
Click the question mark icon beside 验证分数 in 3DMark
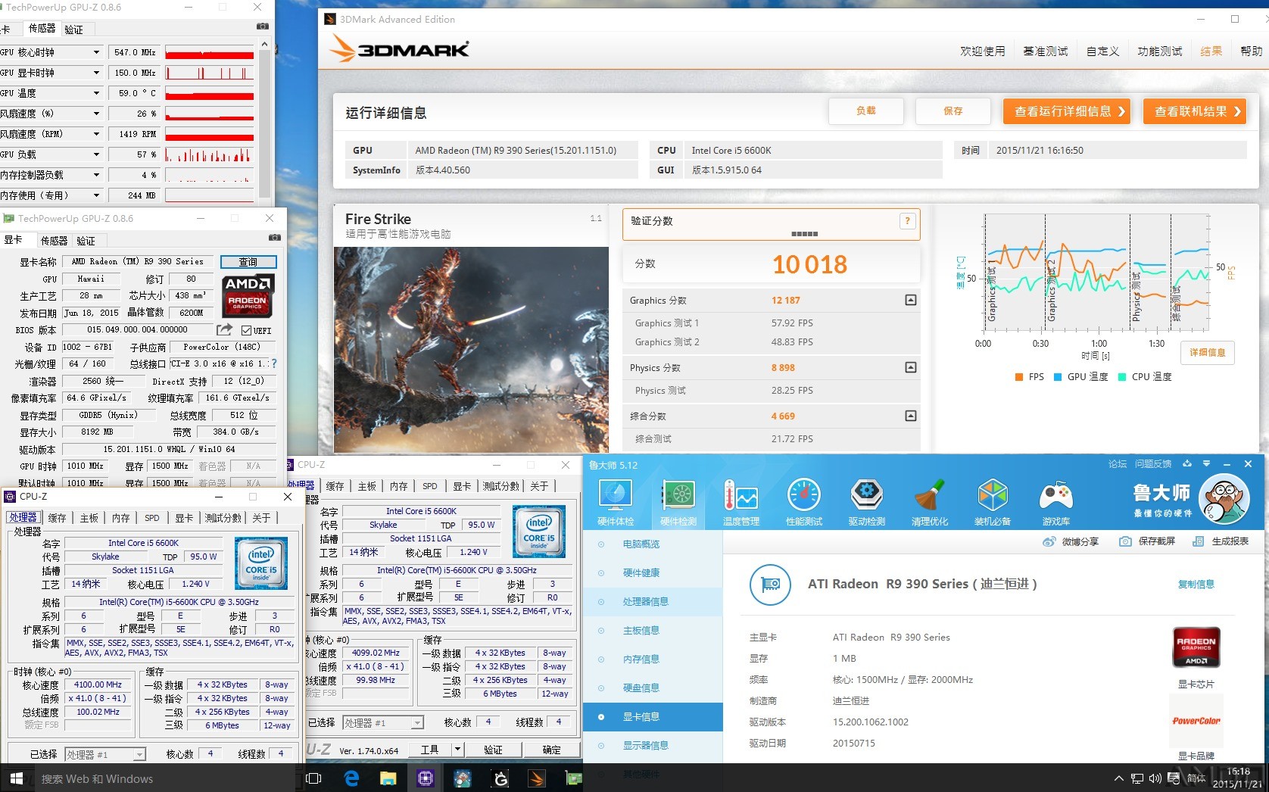point(907,221)
